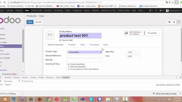This screenshot has height=102, width=182.
Task: Switch to kanban view icon
Action: tap(169, 22)
